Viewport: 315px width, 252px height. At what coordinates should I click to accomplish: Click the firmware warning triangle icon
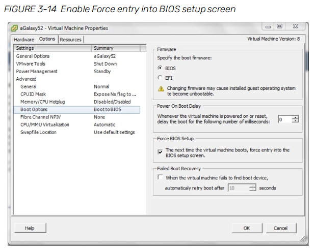click(161, 88)
